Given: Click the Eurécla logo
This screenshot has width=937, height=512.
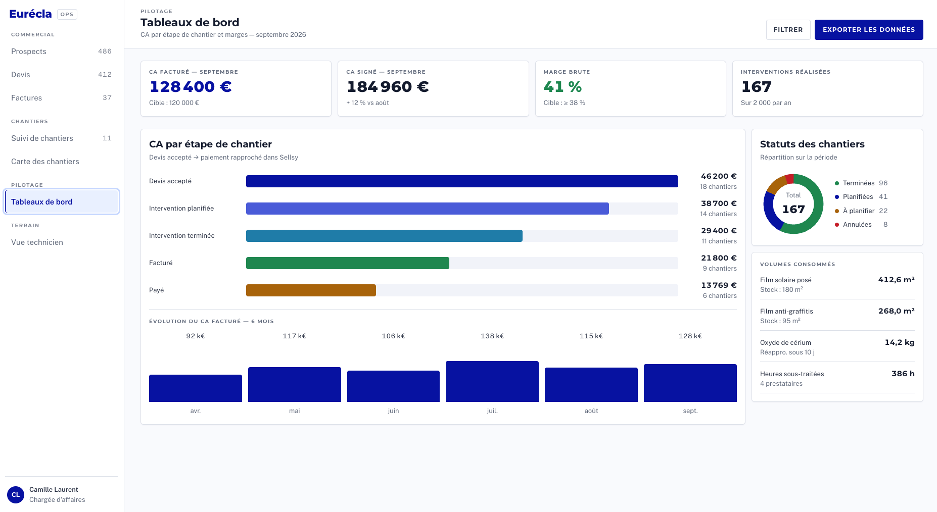Looking at the screenshot, I should point(30,14).
